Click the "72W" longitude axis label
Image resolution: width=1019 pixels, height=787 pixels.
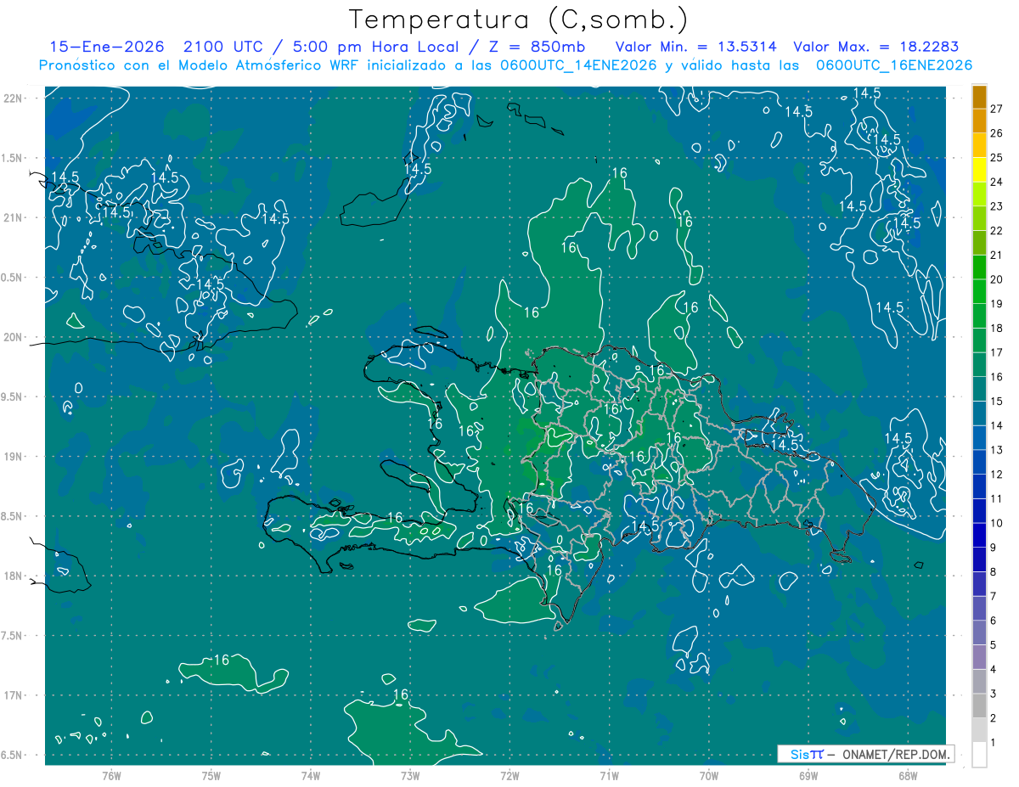point(510,776)
